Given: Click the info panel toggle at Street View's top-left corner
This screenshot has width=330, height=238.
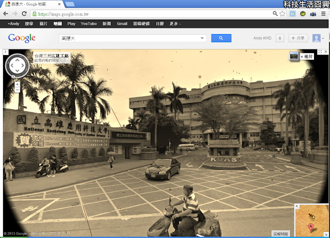Looking at the screenshot, I should (6, 52).
